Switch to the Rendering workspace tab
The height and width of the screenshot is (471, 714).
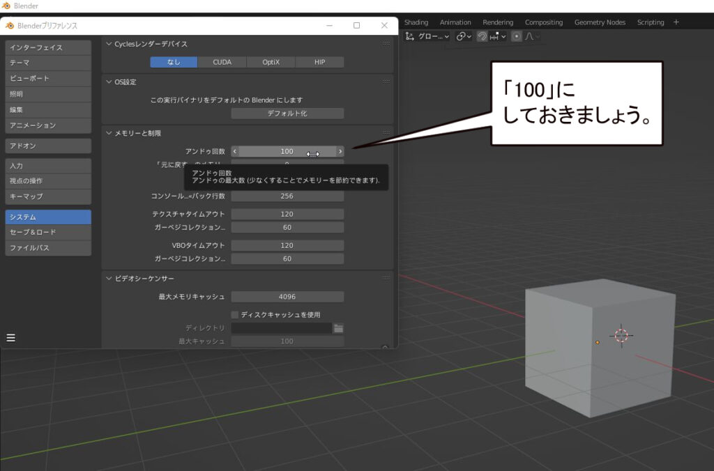[x=498, y=22]
